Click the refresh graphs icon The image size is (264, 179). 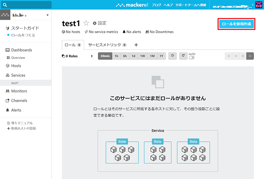click(183, 56)
